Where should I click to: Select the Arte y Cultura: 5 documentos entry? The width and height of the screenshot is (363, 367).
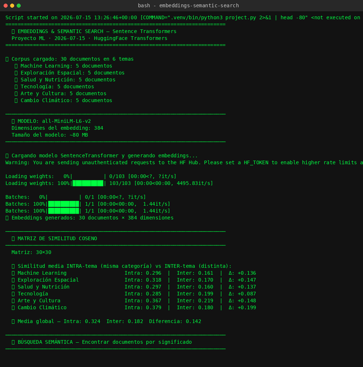click(60, 94)
